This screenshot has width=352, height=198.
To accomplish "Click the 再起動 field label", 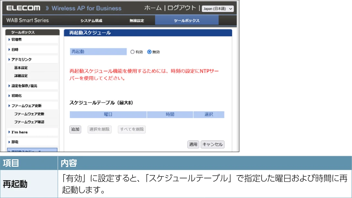I will [x=98, y=52].
